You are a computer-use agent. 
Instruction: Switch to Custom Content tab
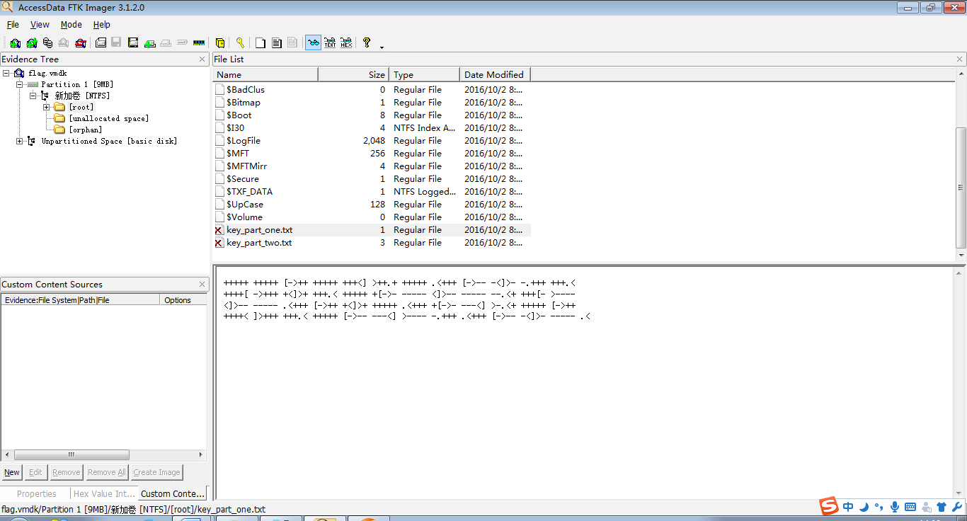(173, 493)
